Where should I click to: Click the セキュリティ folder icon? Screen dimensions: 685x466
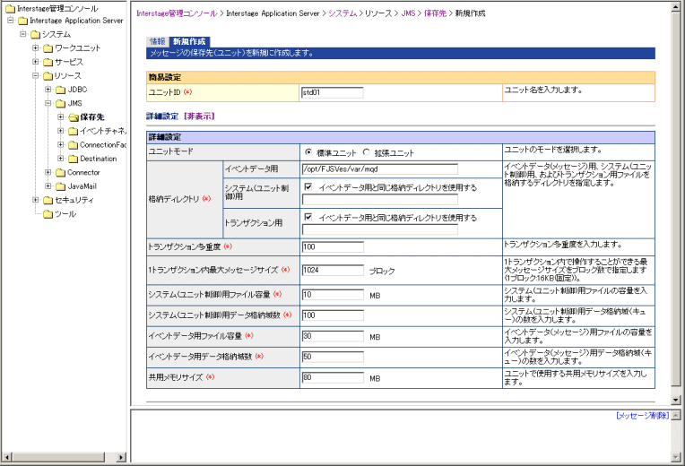click(47, 200)
